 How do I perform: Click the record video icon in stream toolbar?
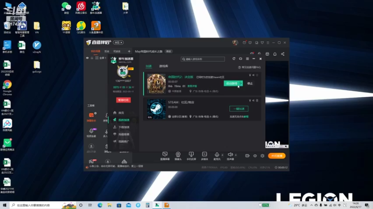coord(248,156)
